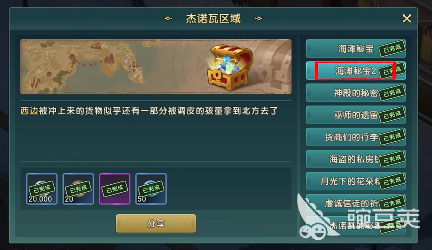
Task: Click the treasure map banner thumbnail
Action: pyautogui.click(x=156, y=67)
